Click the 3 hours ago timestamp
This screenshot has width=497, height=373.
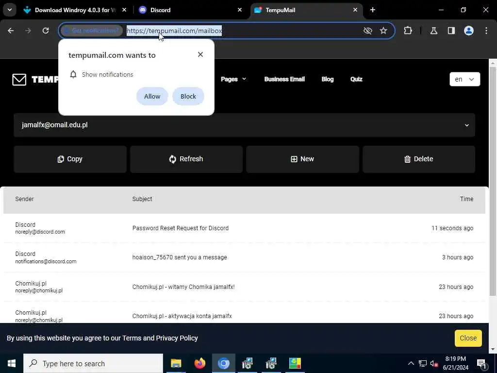pyautogui.click(x=458, y=257)
